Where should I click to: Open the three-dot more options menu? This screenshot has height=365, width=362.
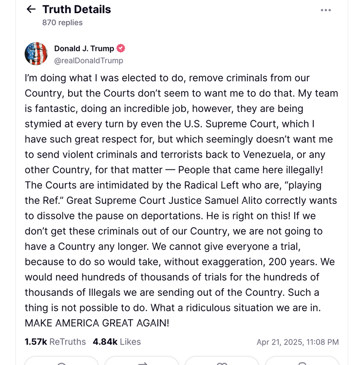(325, 10)
